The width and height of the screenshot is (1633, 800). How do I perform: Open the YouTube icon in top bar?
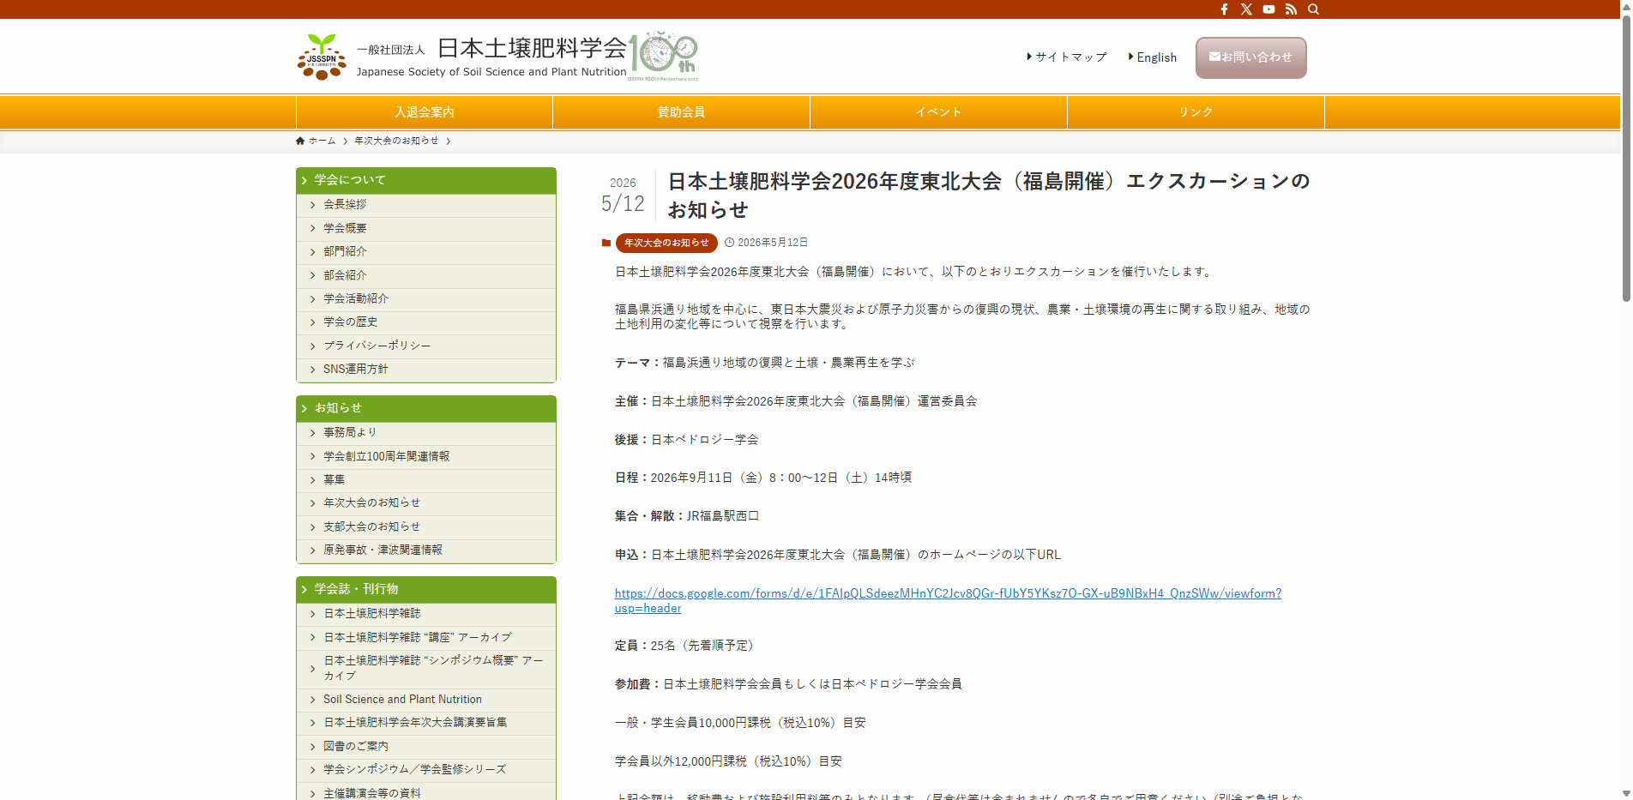point(1268,9)
